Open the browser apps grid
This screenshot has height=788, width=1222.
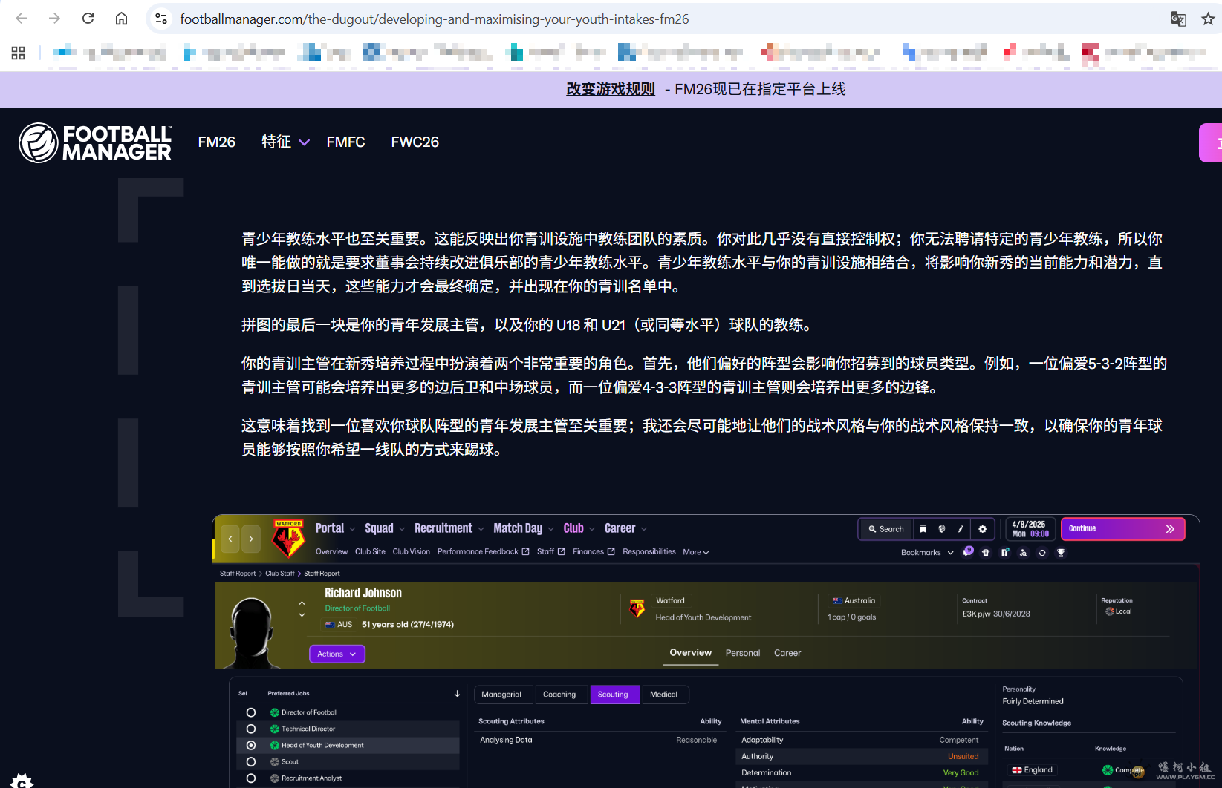(x=19, y=53)
